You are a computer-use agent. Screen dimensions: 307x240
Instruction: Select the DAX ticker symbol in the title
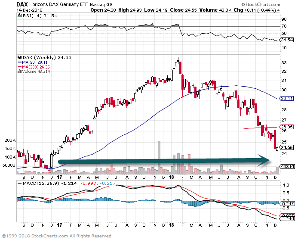(x=22, y=4)
